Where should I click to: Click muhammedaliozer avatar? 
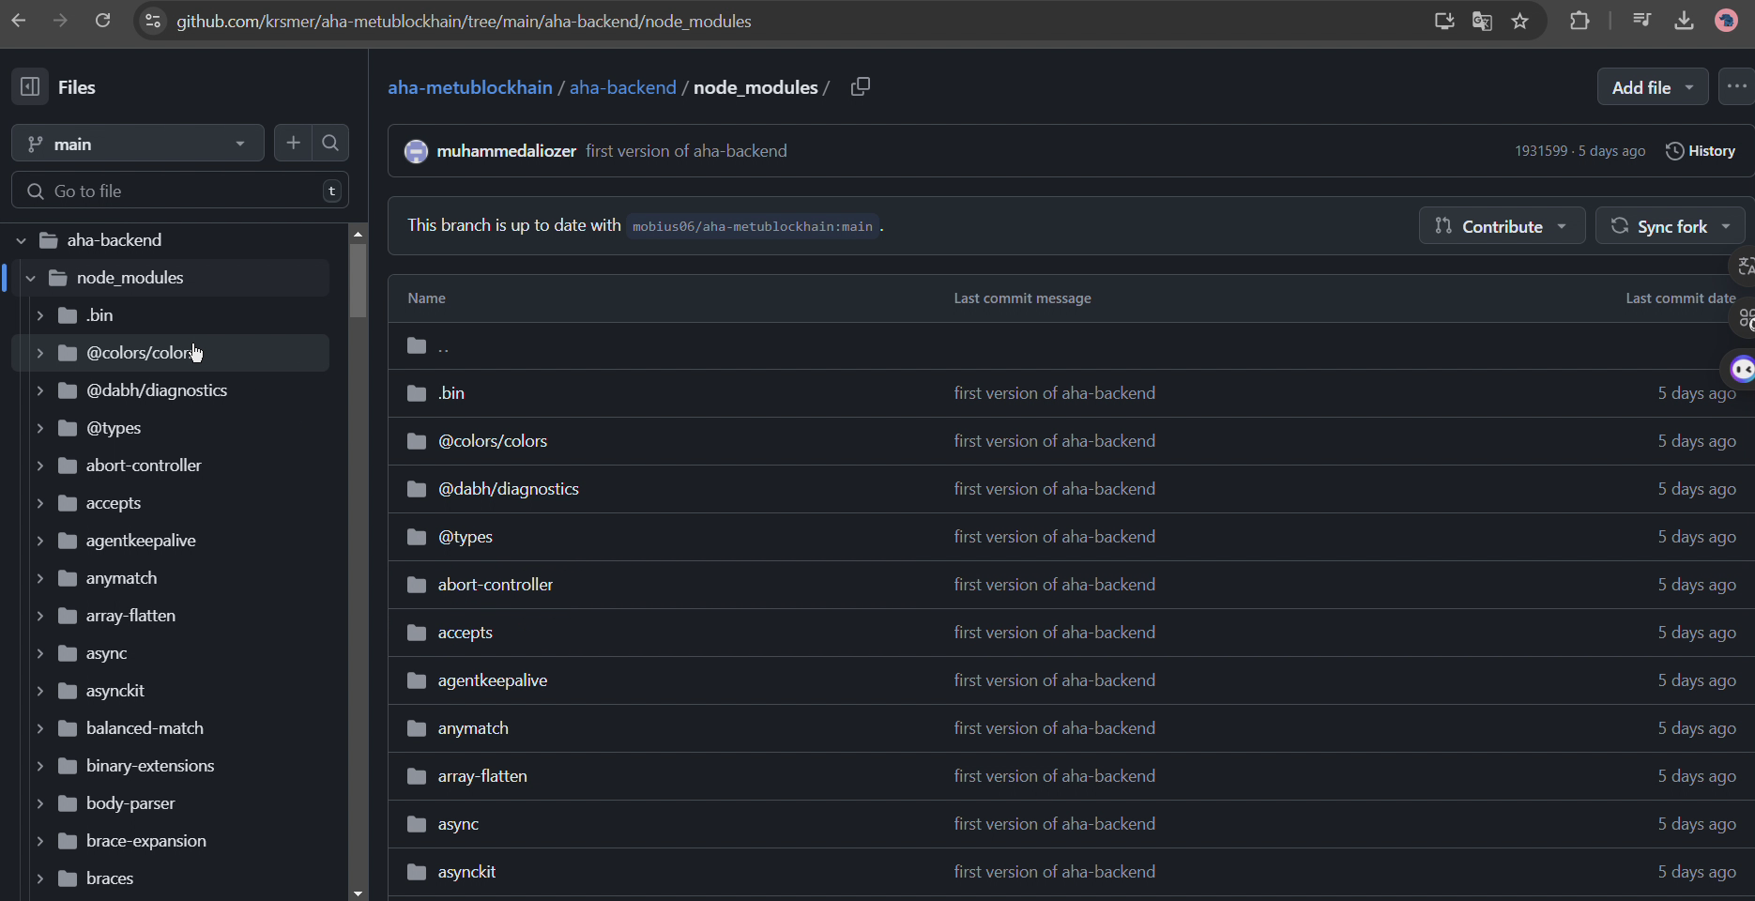(x=416, y=151)
